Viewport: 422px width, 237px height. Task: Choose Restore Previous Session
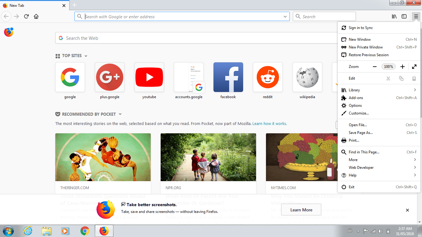(x=379, y=55)
